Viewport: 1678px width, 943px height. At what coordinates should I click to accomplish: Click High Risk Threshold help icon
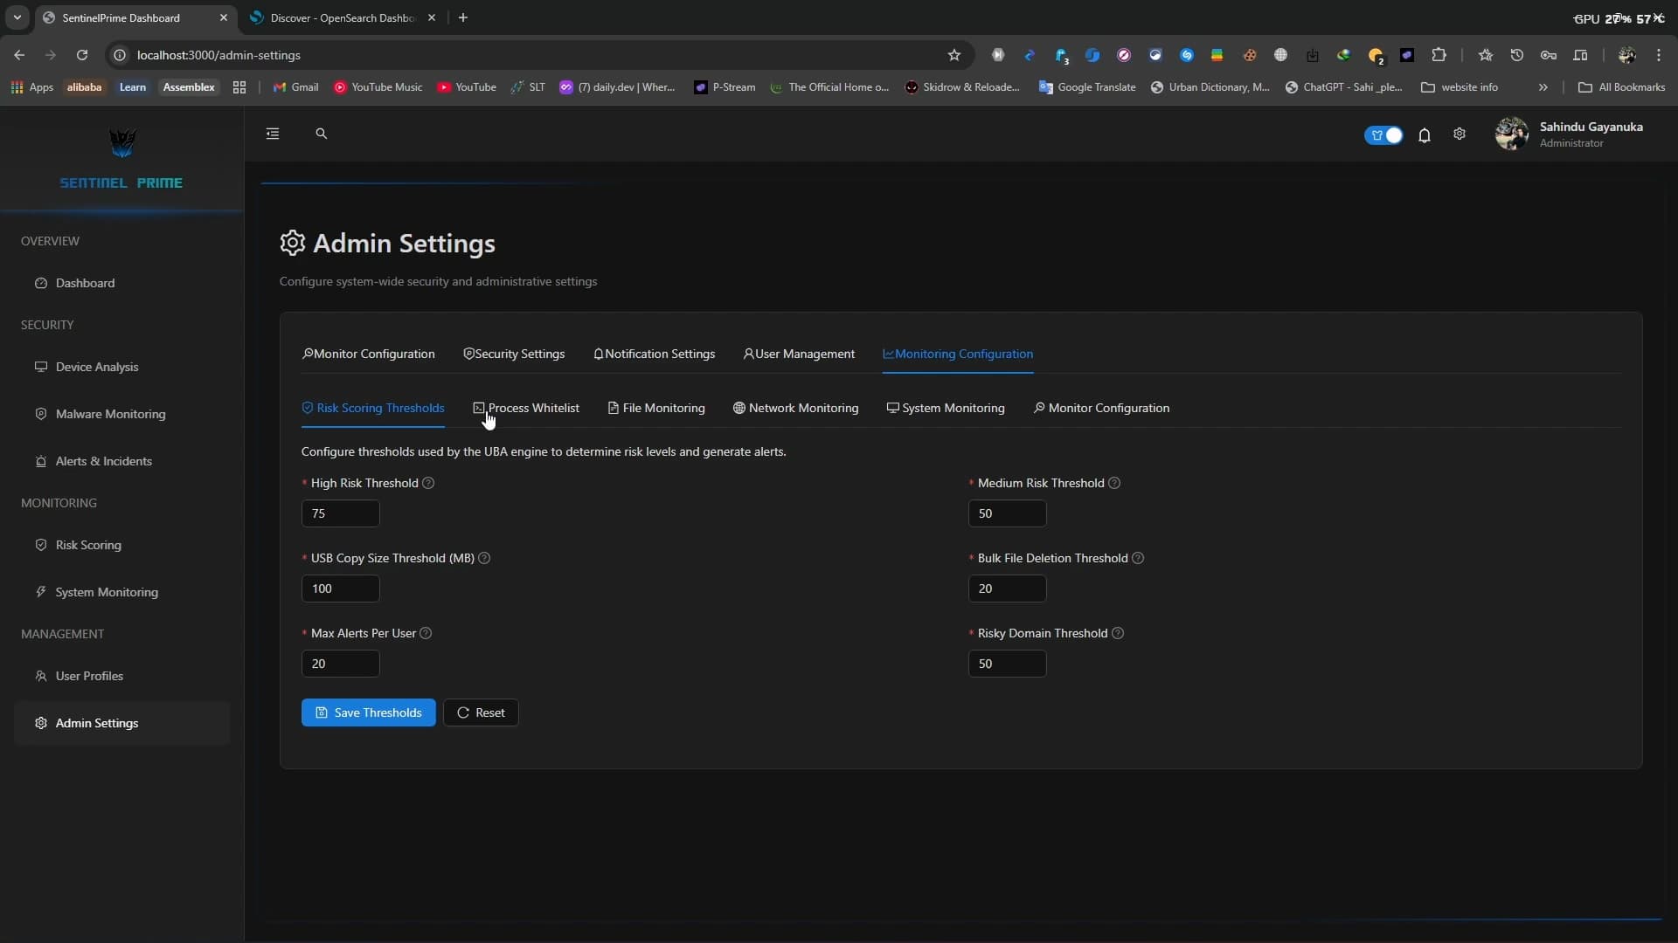428,483
